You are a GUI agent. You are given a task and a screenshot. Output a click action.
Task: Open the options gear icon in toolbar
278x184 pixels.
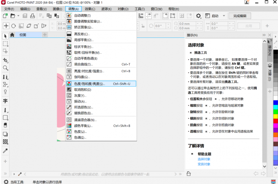point(199,16)
